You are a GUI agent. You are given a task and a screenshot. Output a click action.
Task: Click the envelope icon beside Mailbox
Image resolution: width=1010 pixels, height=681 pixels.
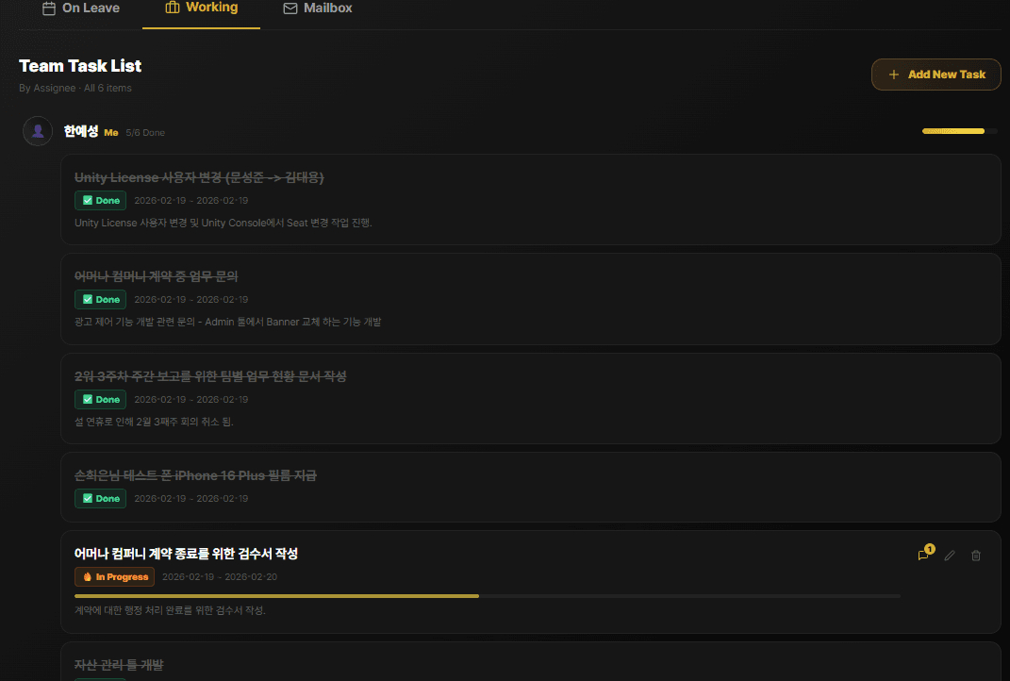[289, 8]
